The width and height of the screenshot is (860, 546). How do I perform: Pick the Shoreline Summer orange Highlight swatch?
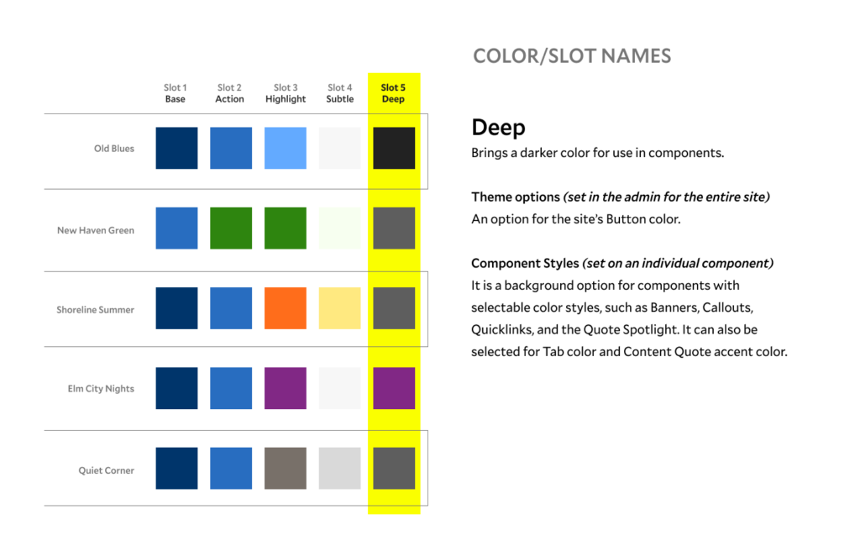tap(286, 308)
